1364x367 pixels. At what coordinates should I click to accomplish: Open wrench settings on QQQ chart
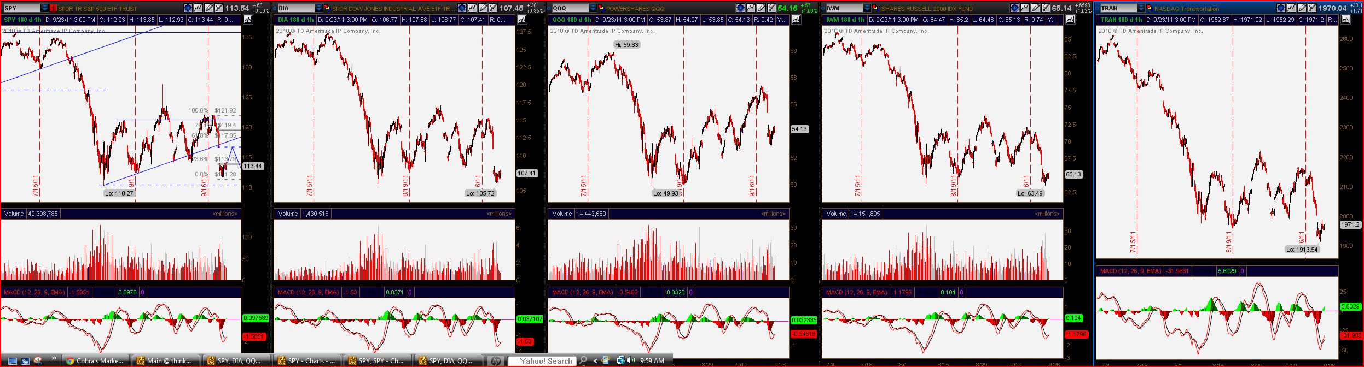(771, 8)
